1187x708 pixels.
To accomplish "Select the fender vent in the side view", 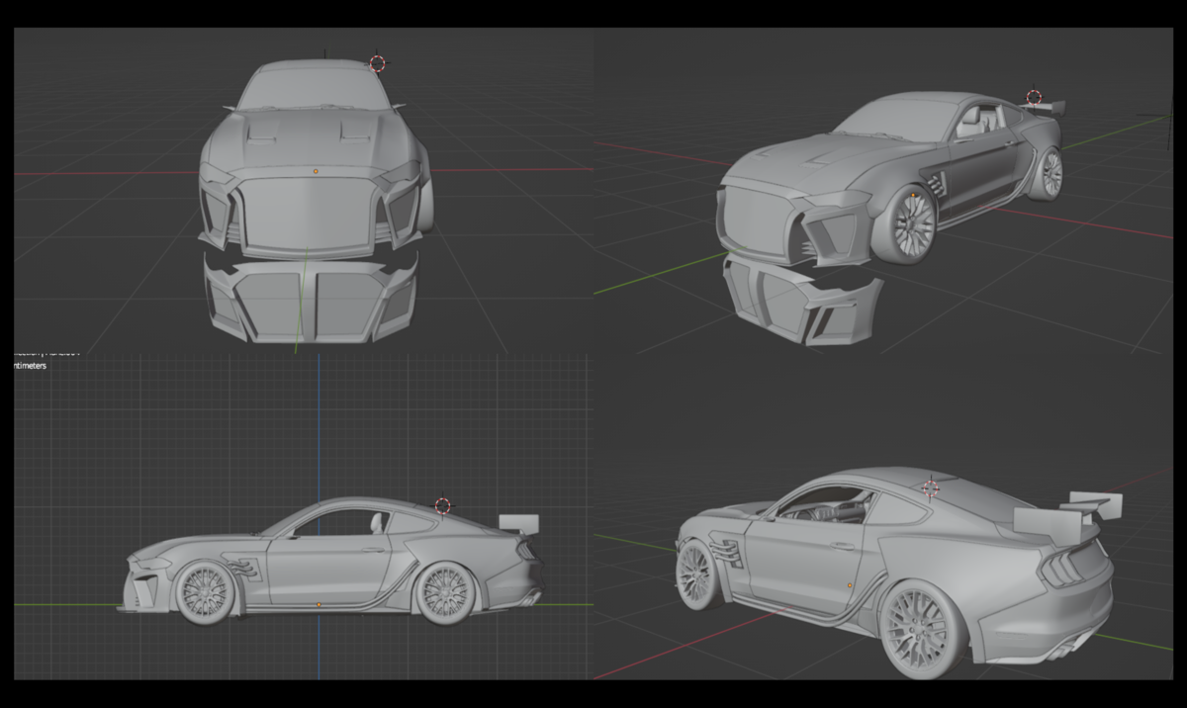I will pyautogui.click(x=243, y=568).
